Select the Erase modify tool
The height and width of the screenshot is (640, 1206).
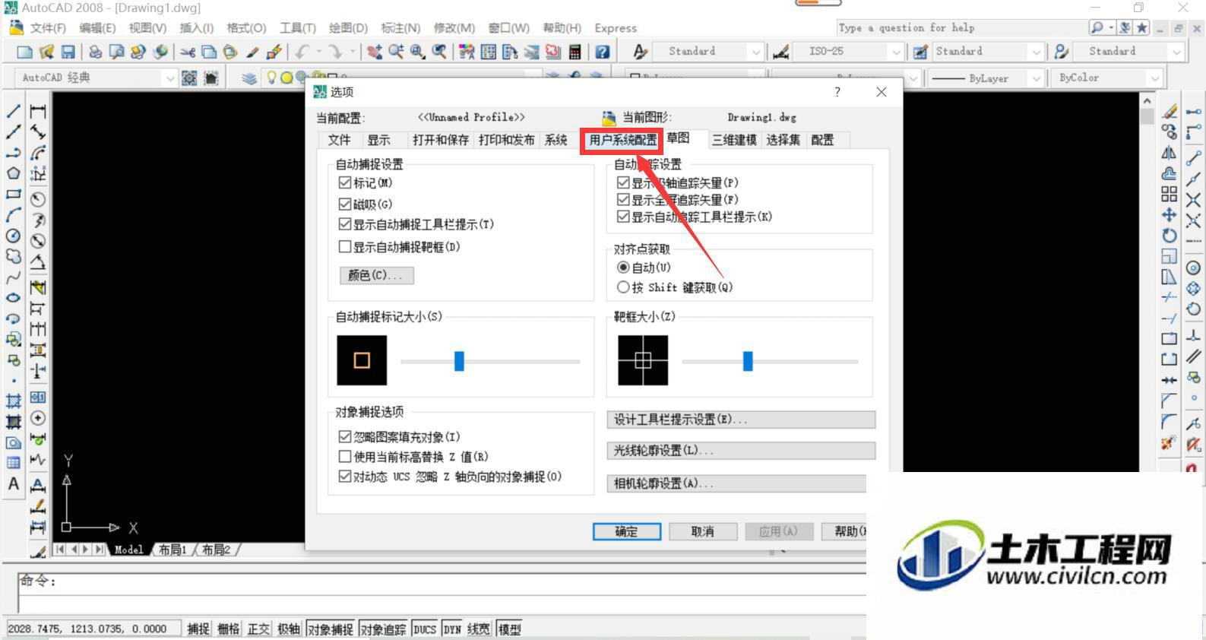coord(1170,111)
